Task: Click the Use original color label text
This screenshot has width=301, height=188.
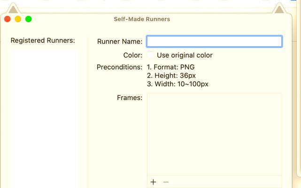Action: pos(185,55)
